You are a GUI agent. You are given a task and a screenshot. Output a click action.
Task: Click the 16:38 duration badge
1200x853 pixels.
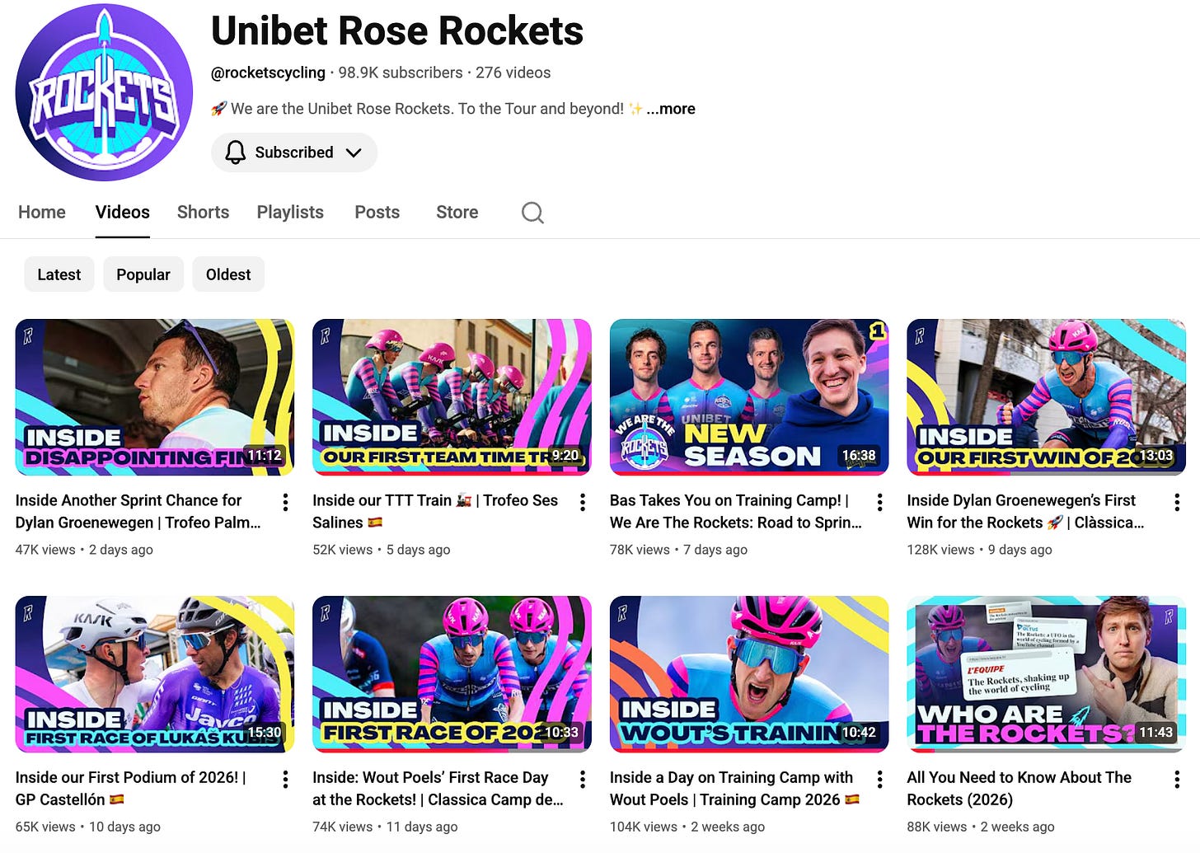click(x=859, y=456)
